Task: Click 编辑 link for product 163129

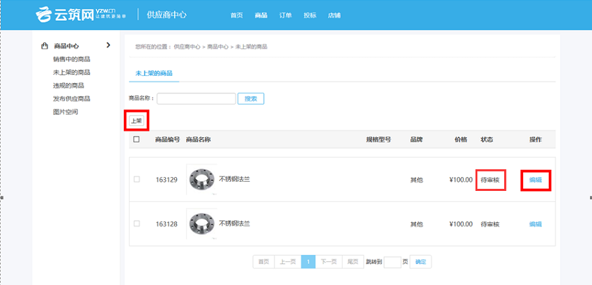Action: click(535, 180)
